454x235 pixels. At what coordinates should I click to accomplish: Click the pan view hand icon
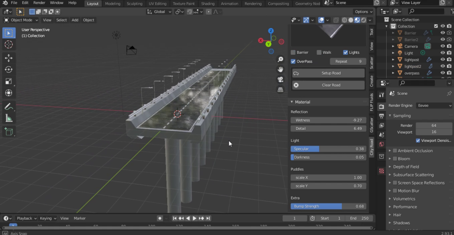pyautogui.click(x=280, y=70)
